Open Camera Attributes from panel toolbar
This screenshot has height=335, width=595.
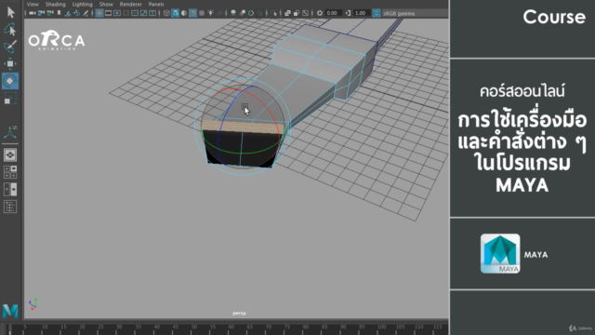tap(49, 13)
